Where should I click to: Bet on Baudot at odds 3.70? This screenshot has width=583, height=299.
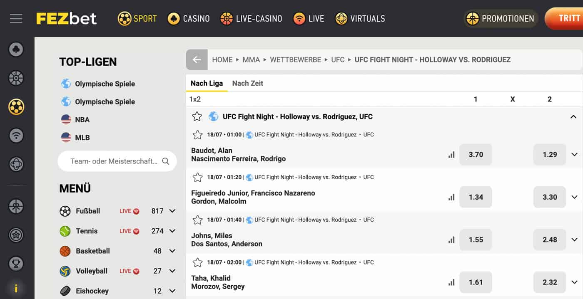coord(476,155)
